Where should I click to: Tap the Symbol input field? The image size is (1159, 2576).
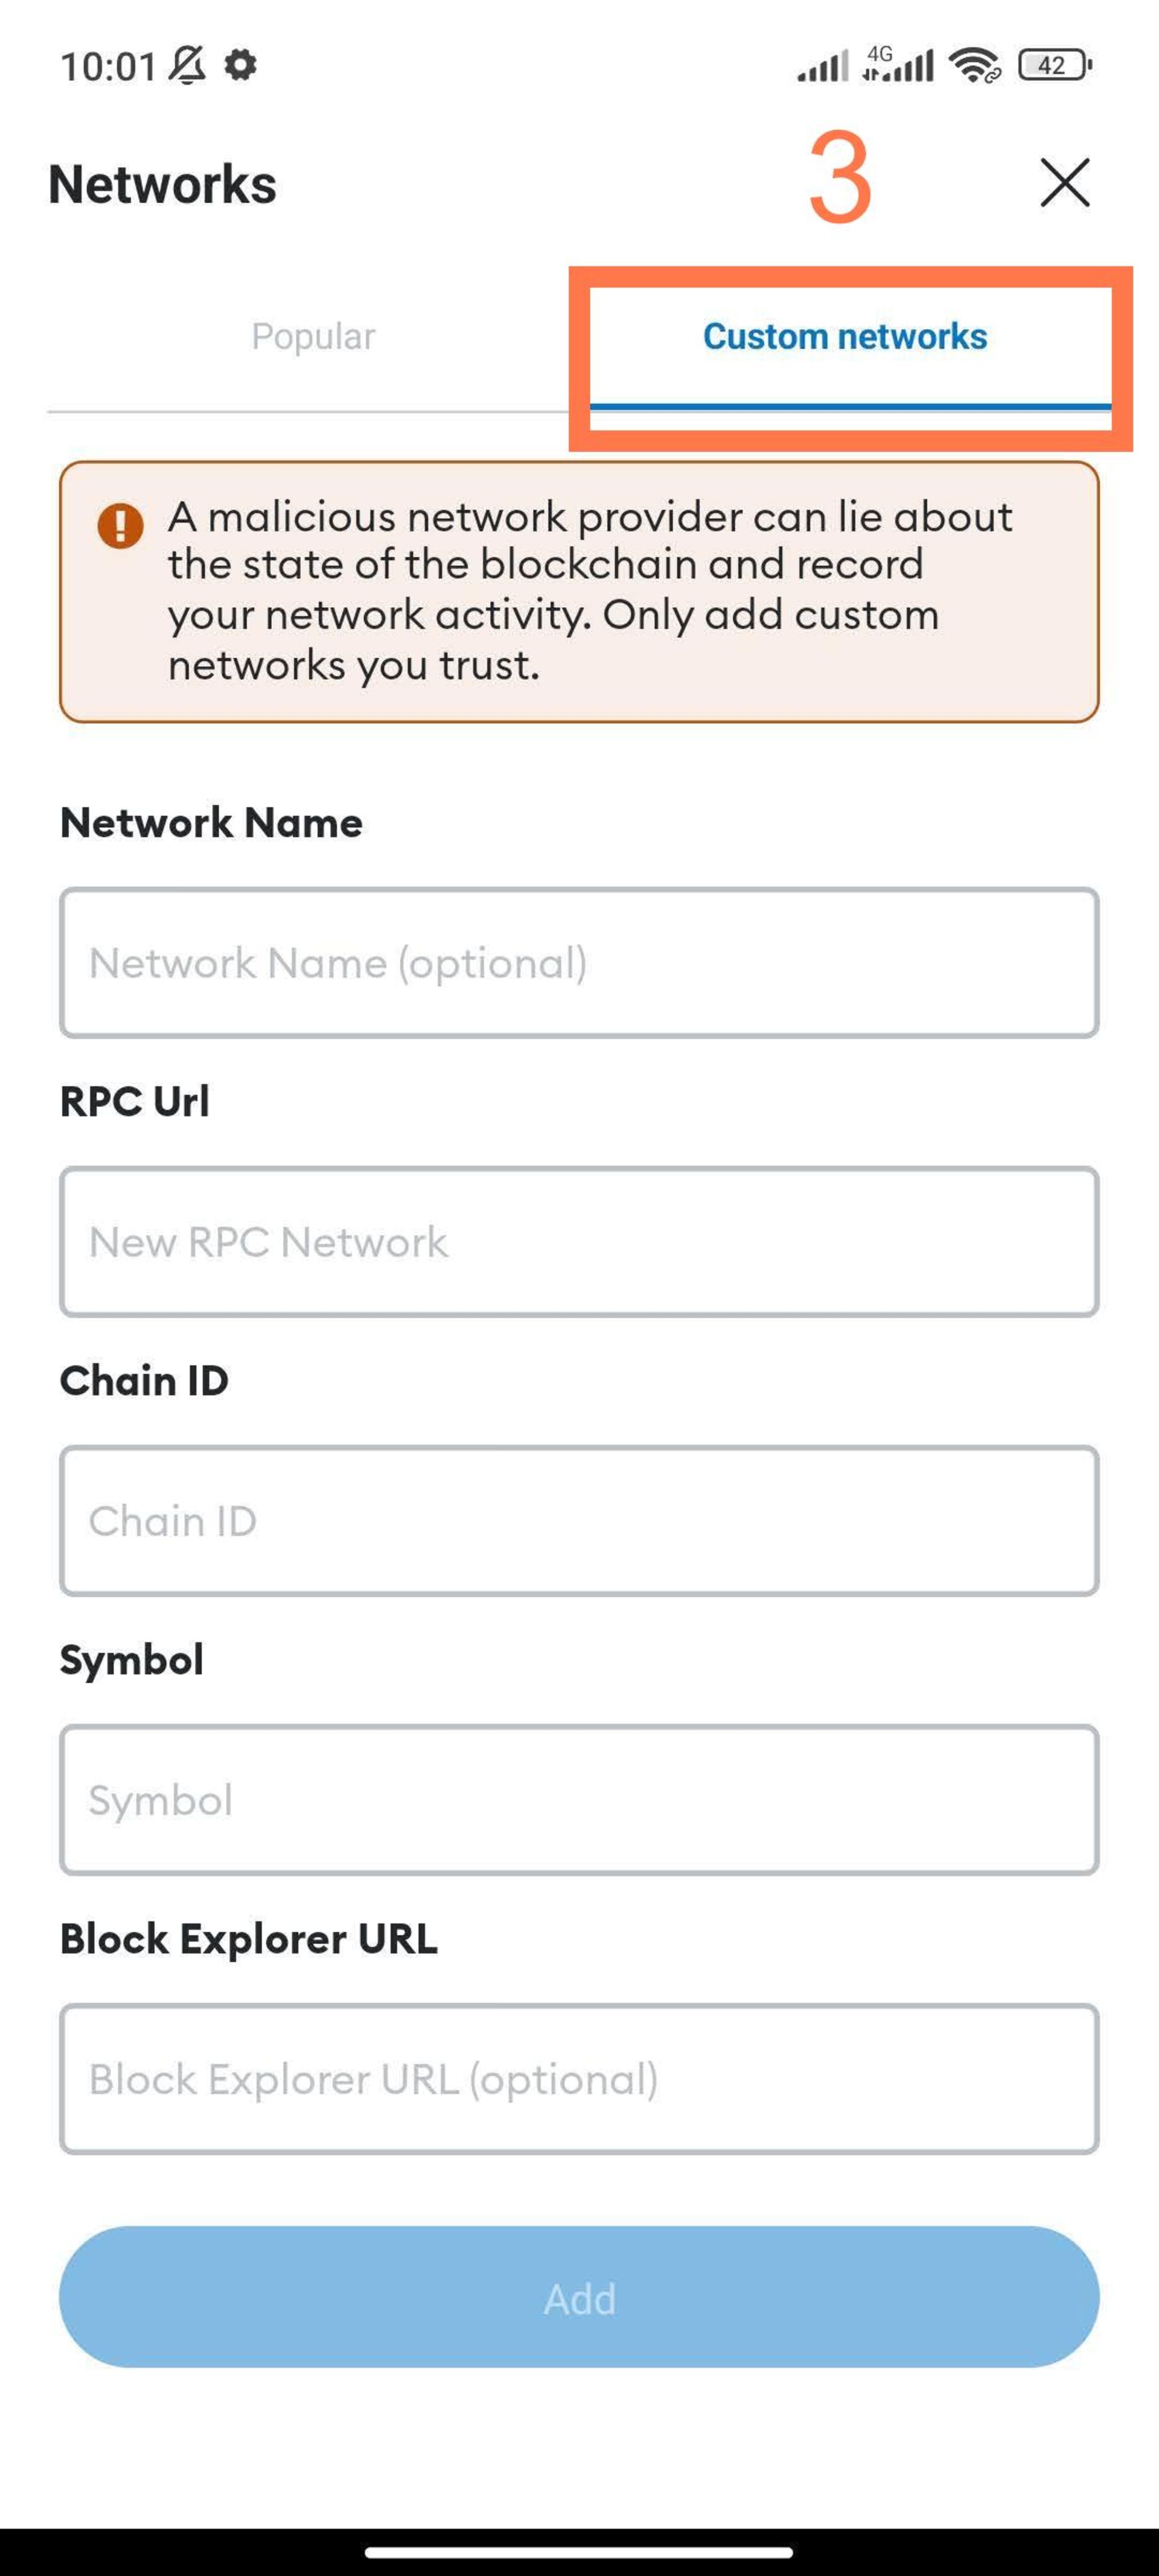(x=579, y=1799)
